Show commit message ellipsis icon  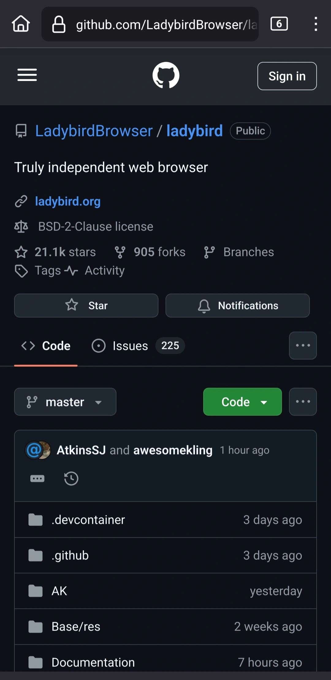pos(37,478)
